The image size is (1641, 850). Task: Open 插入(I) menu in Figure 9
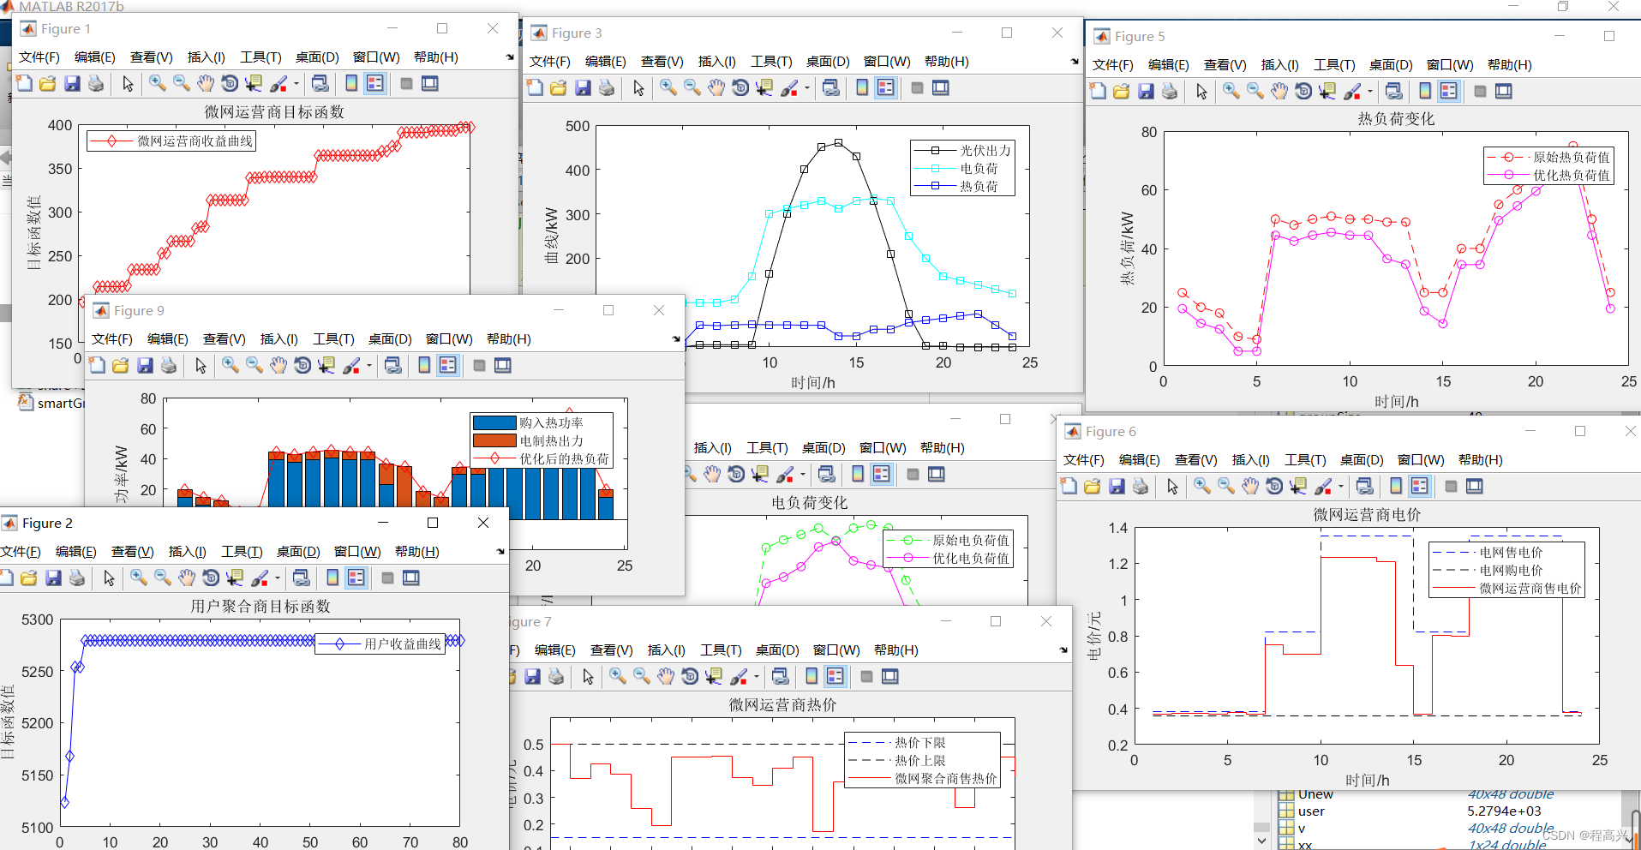pos(279,338)
